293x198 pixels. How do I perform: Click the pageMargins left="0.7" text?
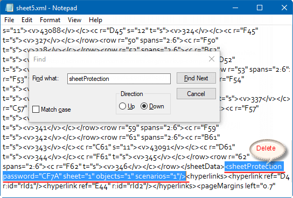236,186
